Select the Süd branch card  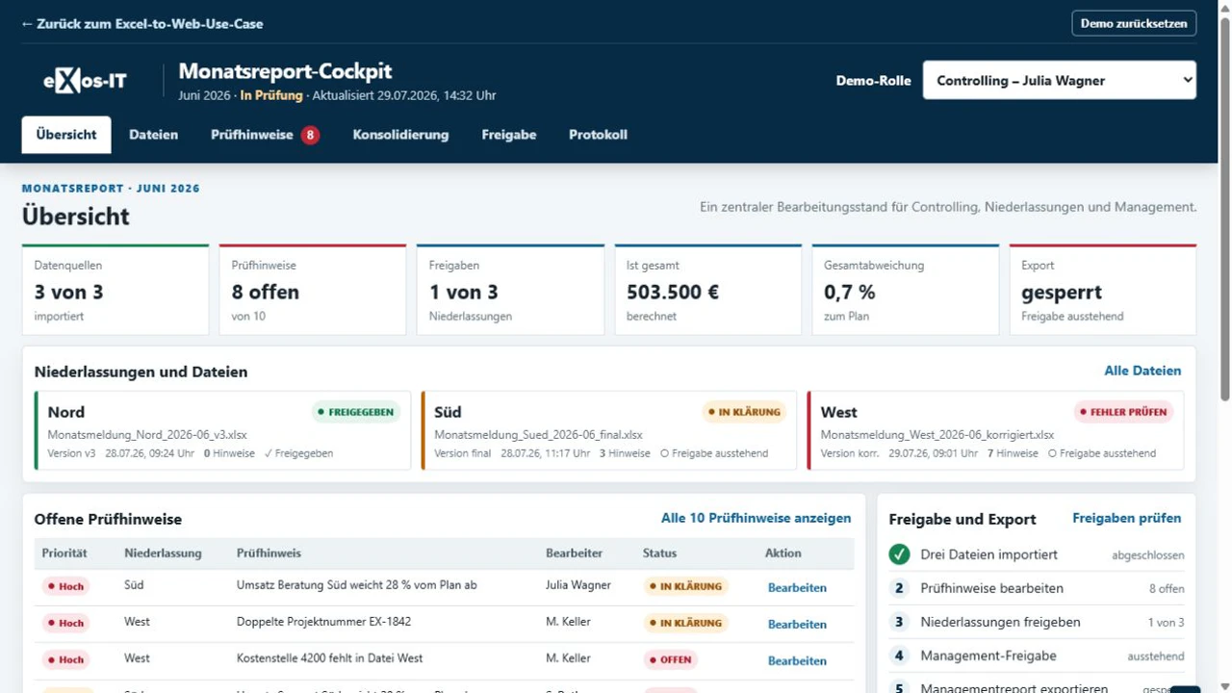pyautogui.click(x=609, y=430)
